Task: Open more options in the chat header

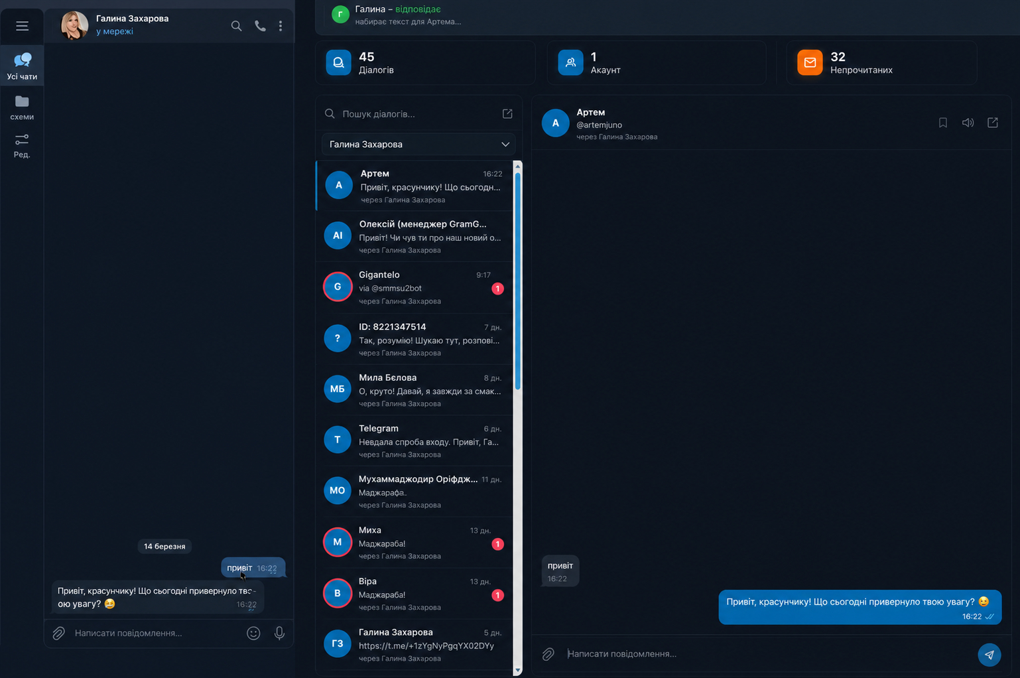Action: point(281,26)
